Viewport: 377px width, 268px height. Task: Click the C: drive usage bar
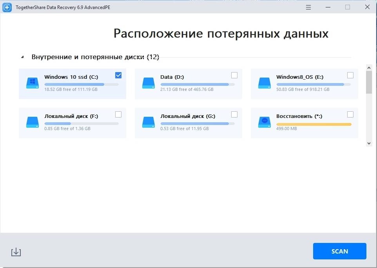[x=82, y=84]
